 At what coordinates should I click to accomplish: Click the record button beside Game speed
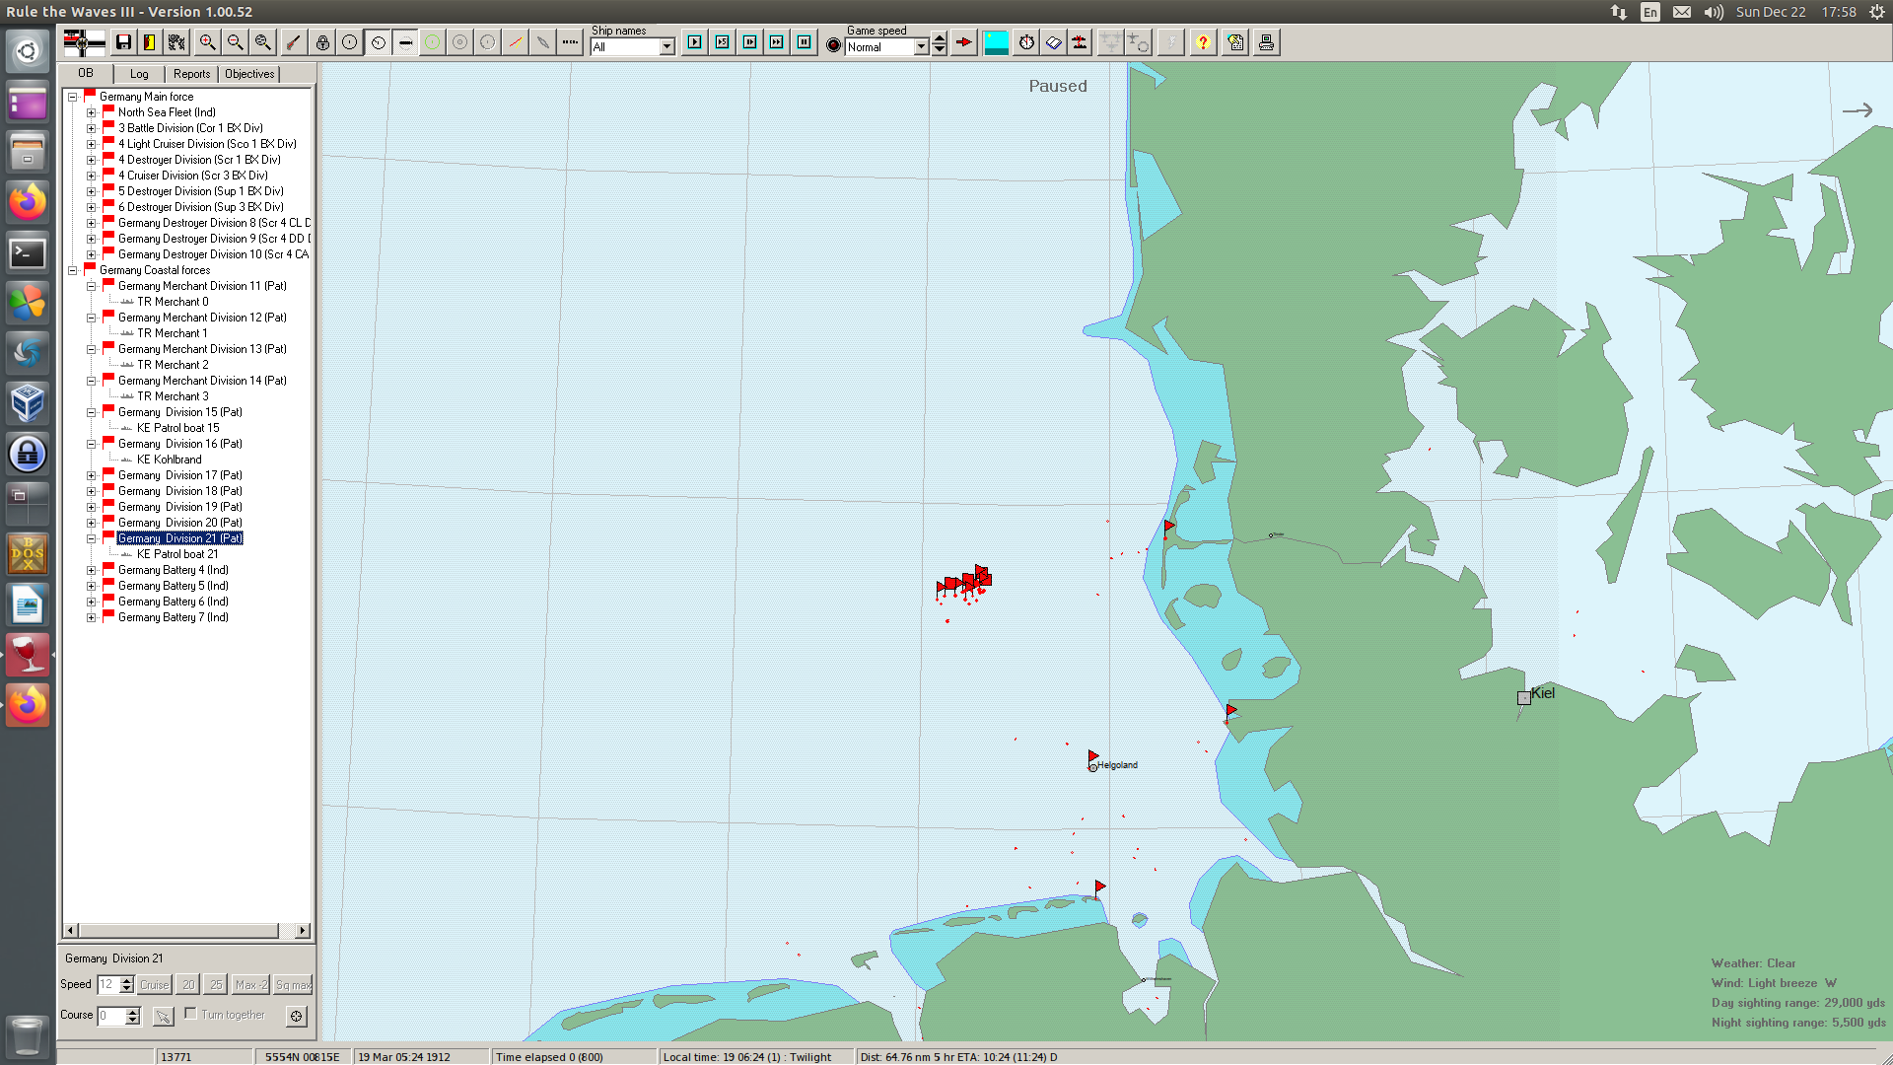[834, 45]
